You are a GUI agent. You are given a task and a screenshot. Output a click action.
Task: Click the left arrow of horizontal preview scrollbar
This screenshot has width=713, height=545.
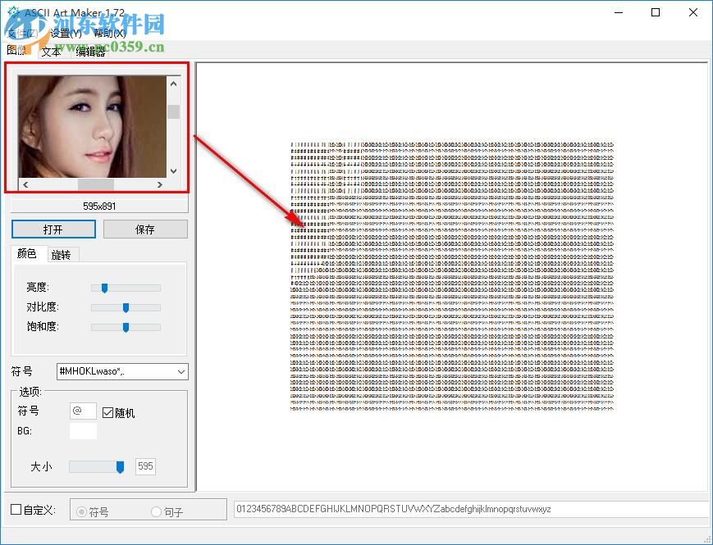pyautogui.click(x=25, y=184)
